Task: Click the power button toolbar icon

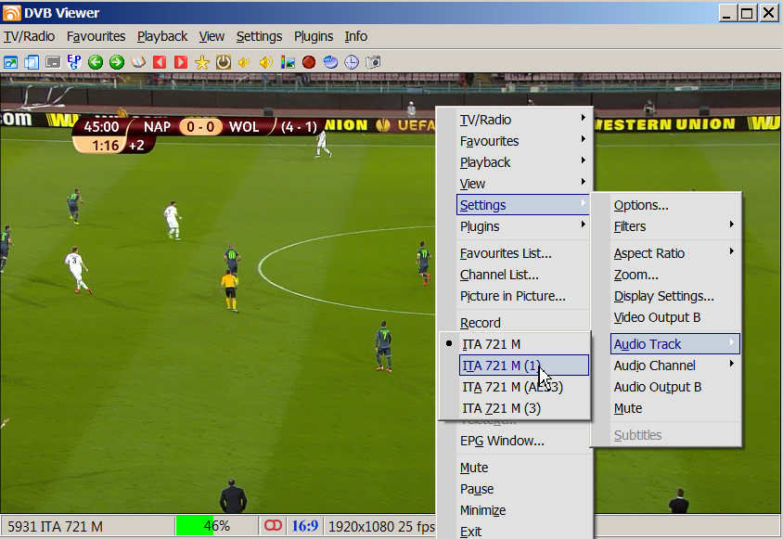Action: point(224,62)
